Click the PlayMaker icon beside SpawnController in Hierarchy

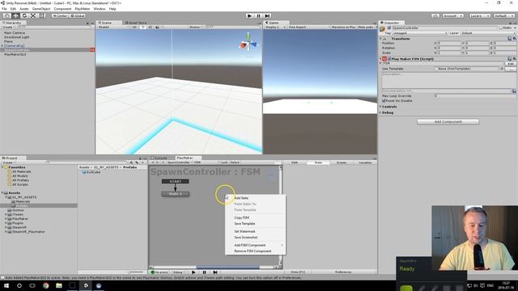[92, 50]
